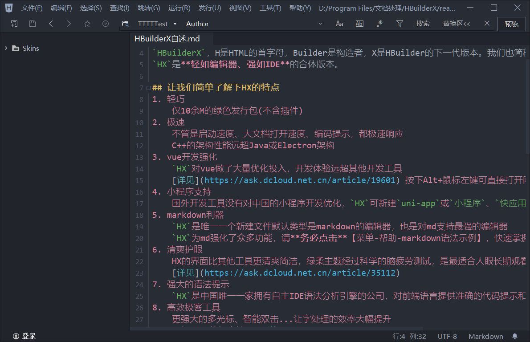The image size is (530, 342).
Task: Click list item 3. vue开发强化
Action: pos(184,157)
